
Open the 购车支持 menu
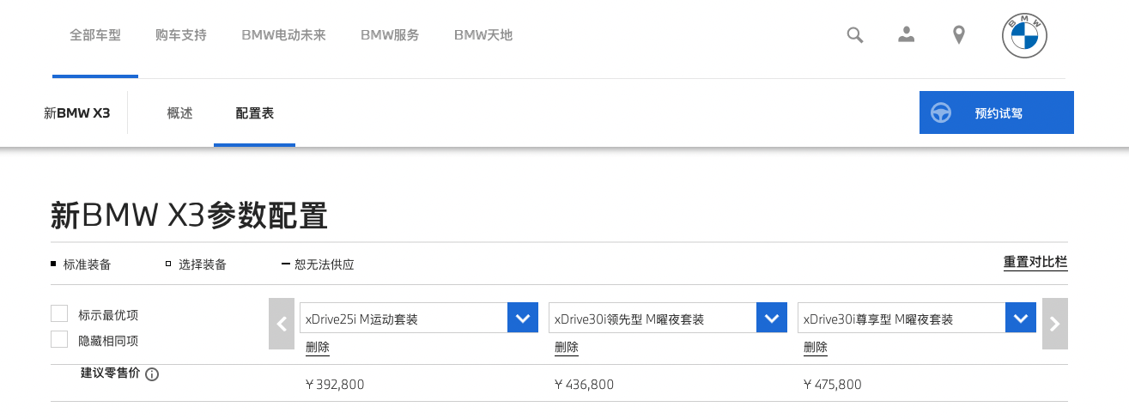[181, 35]
